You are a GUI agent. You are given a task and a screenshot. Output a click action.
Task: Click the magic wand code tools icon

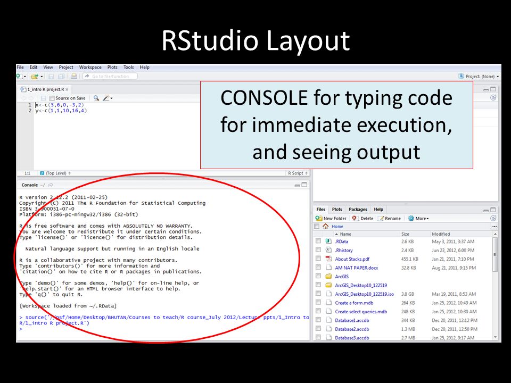pos(105,98)
